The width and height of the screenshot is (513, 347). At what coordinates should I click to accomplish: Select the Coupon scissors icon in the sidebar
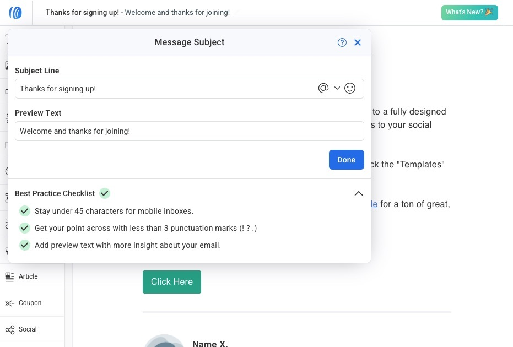point(9,302)
